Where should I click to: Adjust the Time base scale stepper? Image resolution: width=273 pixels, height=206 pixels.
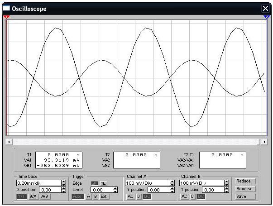click(x=63, y=183)
